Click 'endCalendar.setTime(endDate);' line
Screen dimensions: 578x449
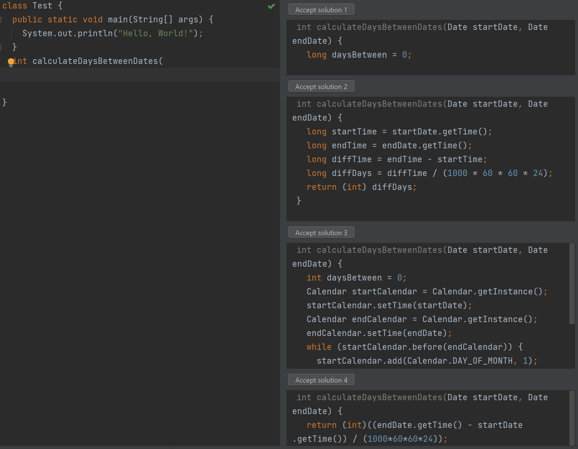pyautogui.click(x=379, y=333)
